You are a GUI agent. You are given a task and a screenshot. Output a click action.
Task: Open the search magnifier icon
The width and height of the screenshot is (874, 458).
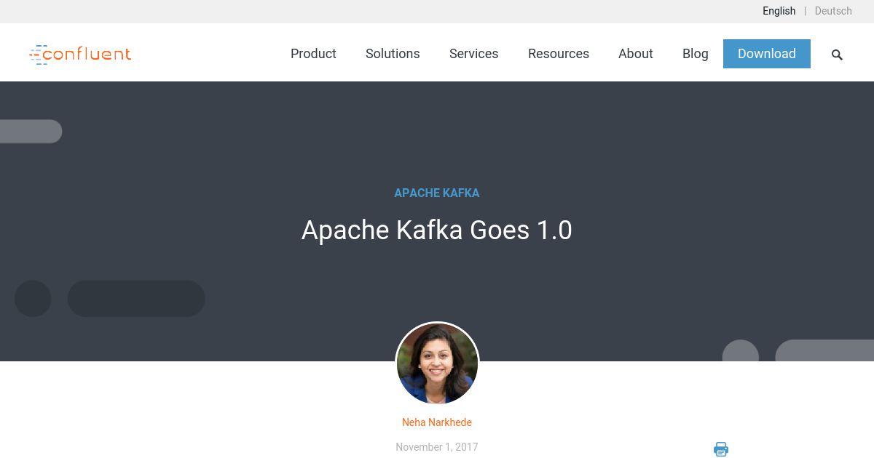pos(837,55)
